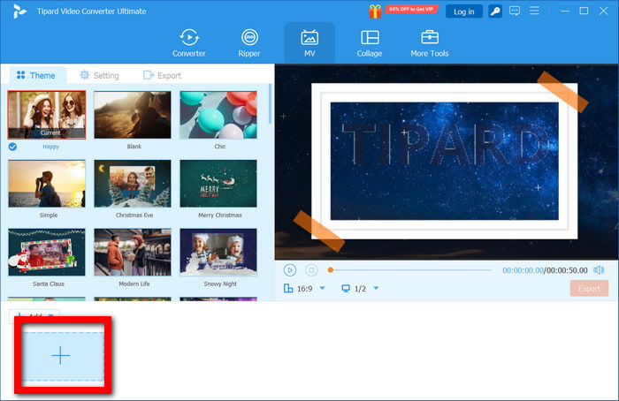Image resolution: width=619 pixels, height=401 pixels.
Task: Click the gift box promotion icon
Action: pos(375,11)
